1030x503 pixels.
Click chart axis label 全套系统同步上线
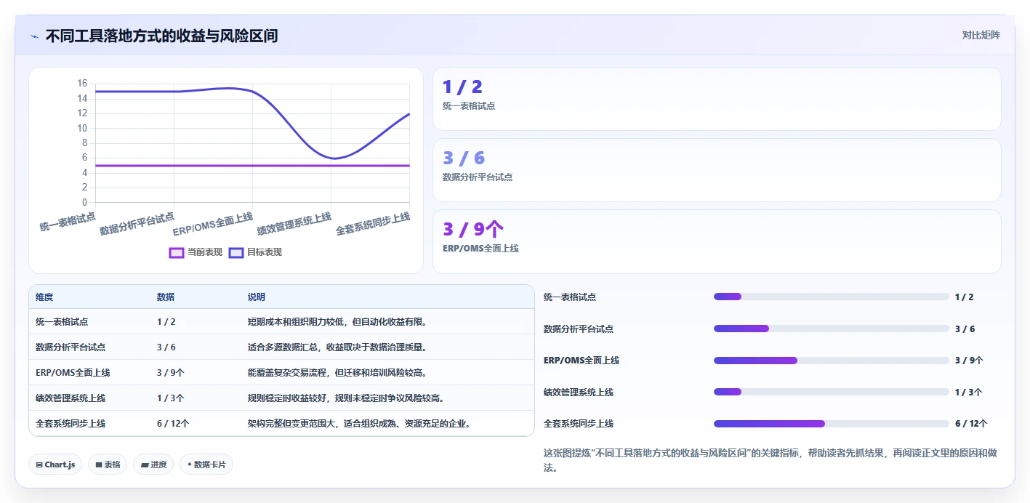pyautogui.click(x=373, y=224)
